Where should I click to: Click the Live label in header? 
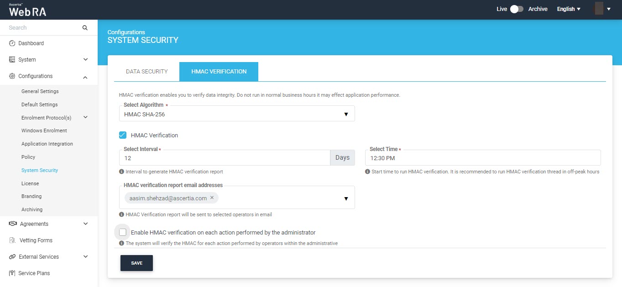click(502, 9)
